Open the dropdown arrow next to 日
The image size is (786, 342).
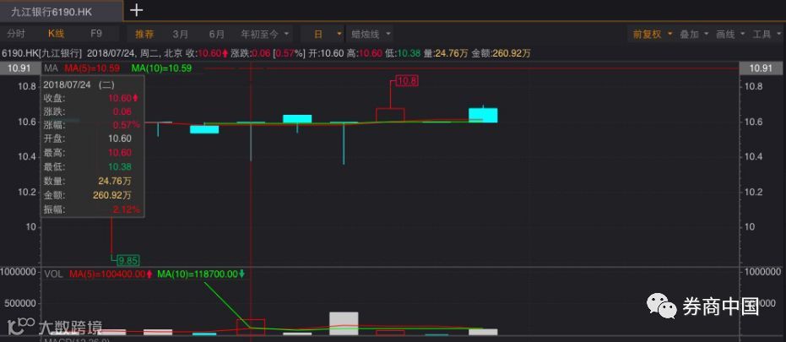coord(339,34)
